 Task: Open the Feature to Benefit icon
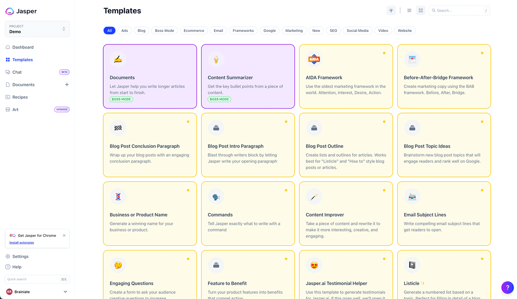[x=216, y=265]
